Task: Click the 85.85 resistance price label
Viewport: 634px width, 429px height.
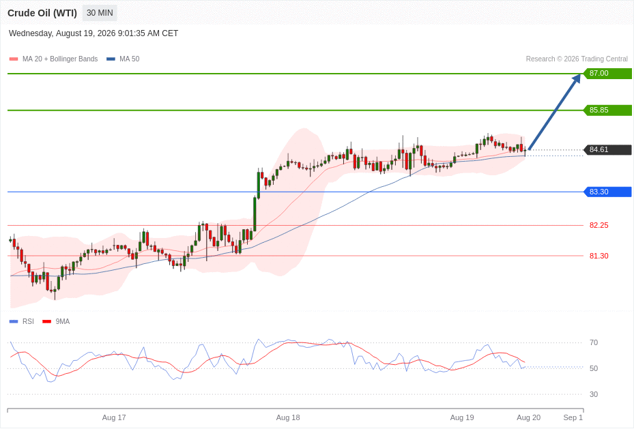Action: click(607, 110)
